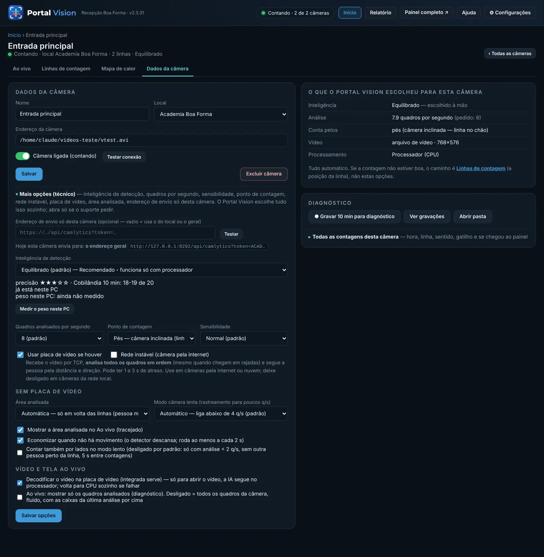The height and width of the screenshot is (557, 544).
Task: Toggle the Câmera ligada switch
Action: (x=23, y=156)
